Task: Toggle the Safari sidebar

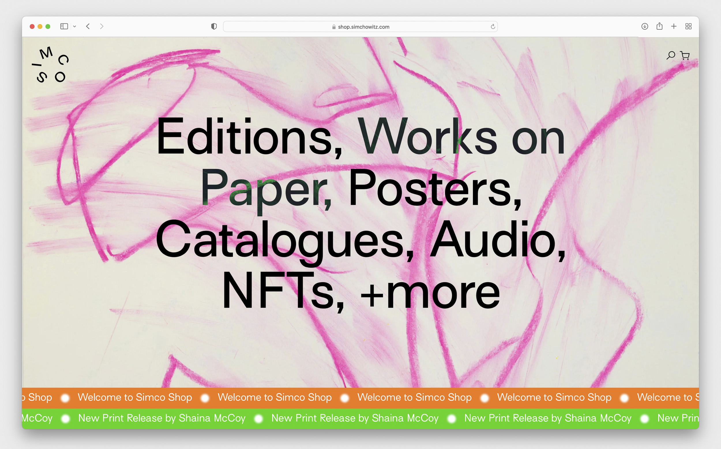Action: pos(64,27)
